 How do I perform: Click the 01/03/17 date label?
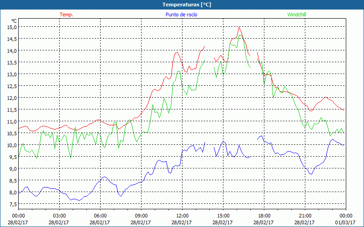point(345,222)
